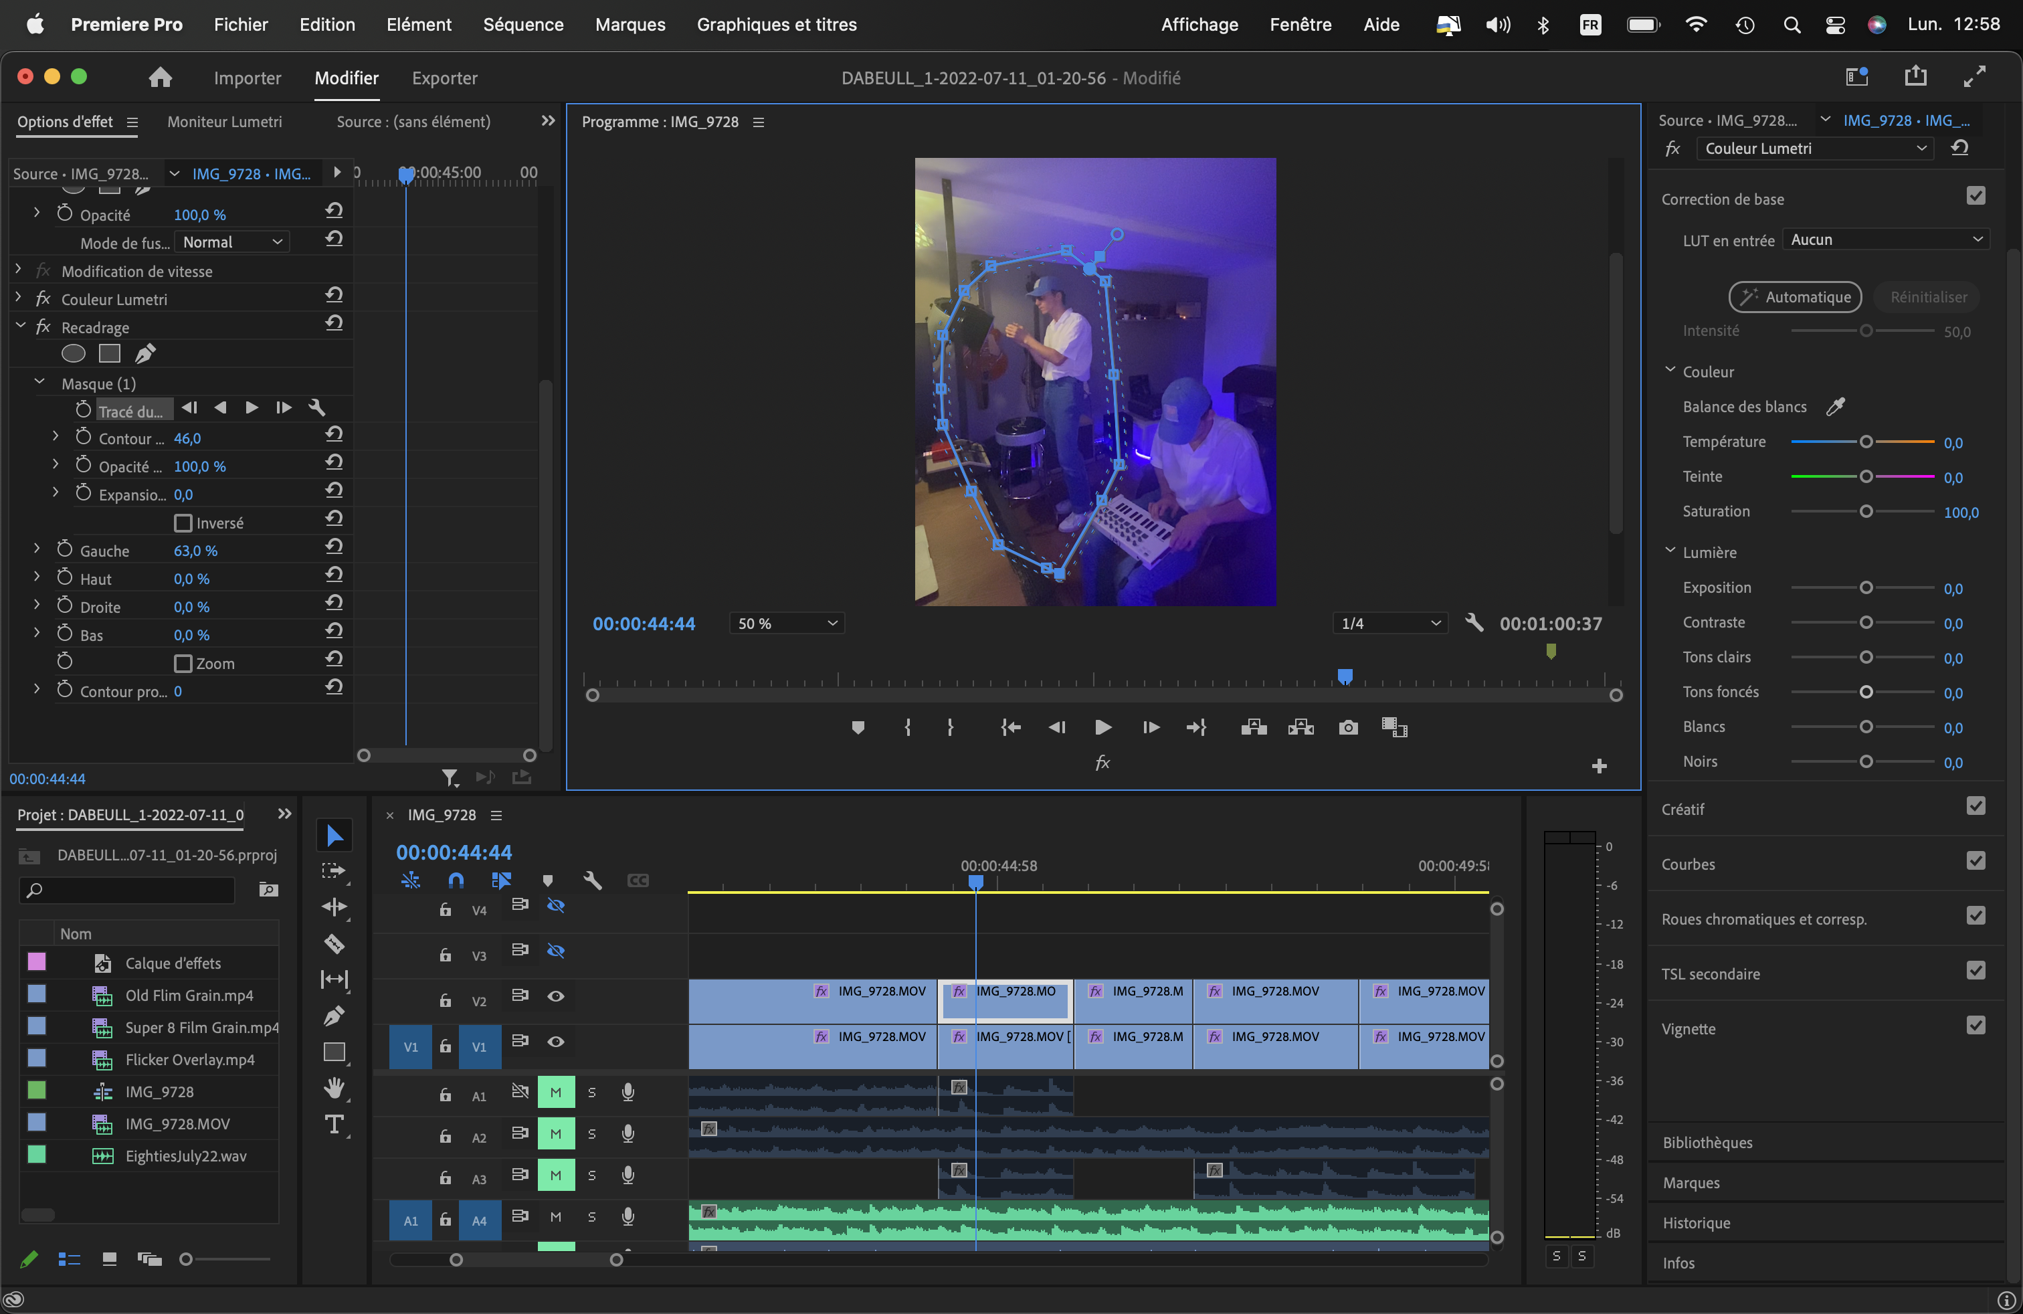
Task: Select the Marques tab in top menu bar
Action: pyautogui.click(x=631, y=23)
